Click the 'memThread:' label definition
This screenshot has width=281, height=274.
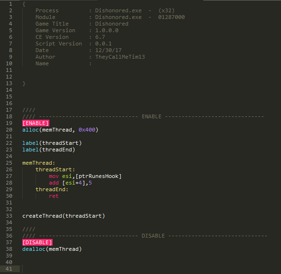coord(38,163)
